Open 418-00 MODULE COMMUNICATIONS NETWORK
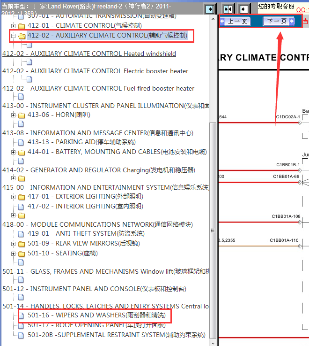The width and height of the screenshot is (309, 346). click(x=97, y=224)
